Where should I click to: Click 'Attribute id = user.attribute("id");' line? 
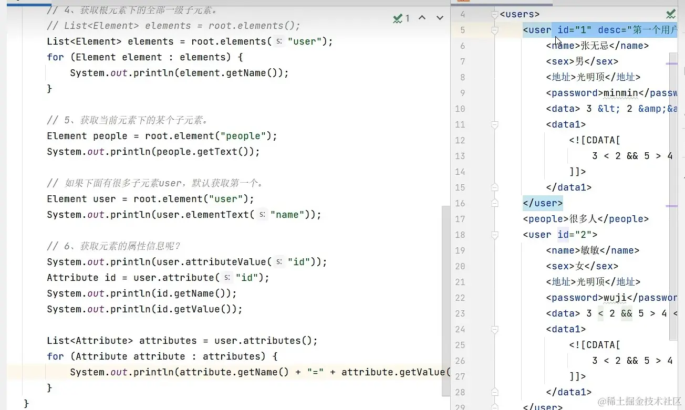point(158,278)
